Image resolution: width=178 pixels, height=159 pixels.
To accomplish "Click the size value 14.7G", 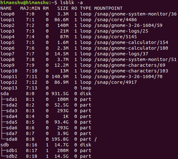I will 62,145.
